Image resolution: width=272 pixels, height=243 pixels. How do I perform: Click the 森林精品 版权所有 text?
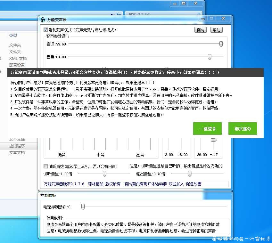(x=104, y=184)
